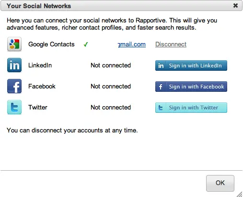Disconnect the Google Contacts account

(x=171, y=44)
